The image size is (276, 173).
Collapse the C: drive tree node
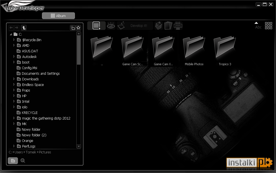point(11,34)
